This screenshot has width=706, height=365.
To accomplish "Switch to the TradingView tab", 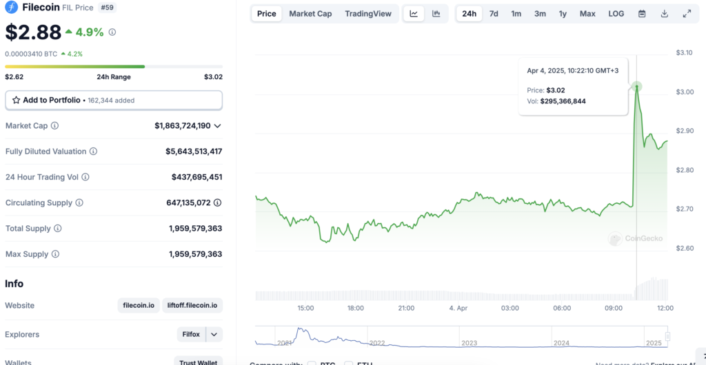I will [x=367, y=14].
